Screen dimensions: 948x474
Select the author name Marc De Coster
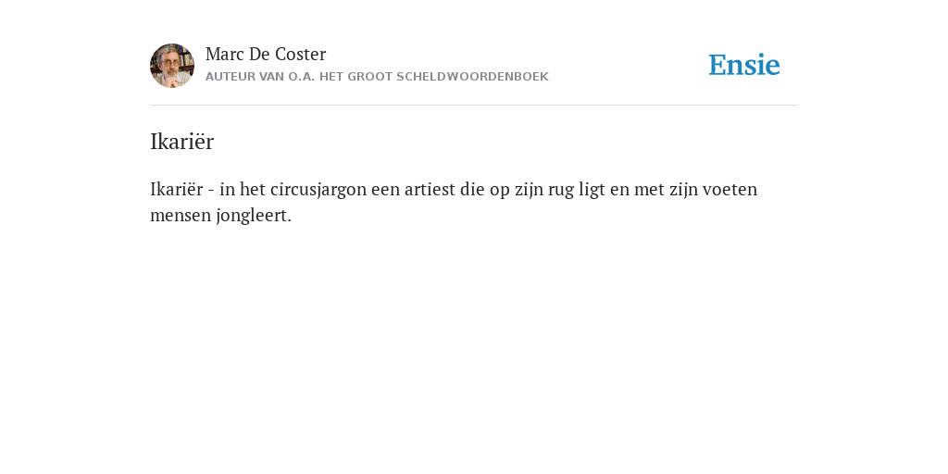click(266, 54)
